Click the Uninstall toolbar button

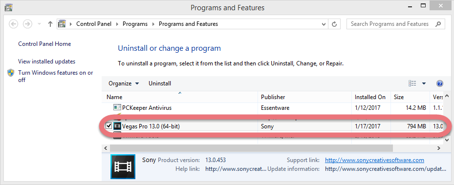tap(160, 83)
